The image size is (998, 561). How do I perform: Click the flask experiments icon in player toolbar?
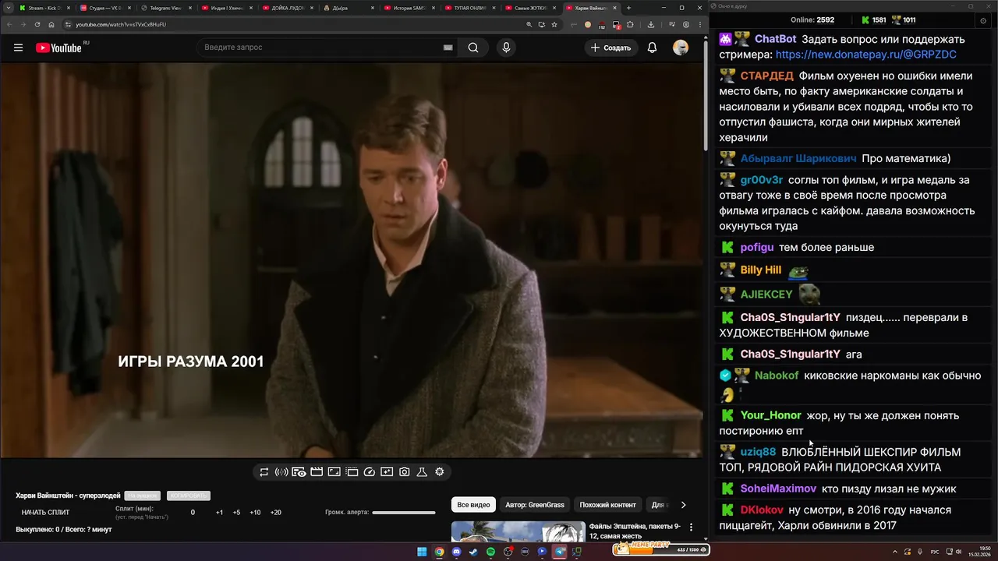click(422, 472)
